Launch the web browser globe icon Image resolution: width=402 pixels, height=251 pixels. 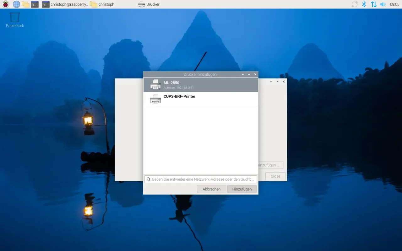[16, 4]
